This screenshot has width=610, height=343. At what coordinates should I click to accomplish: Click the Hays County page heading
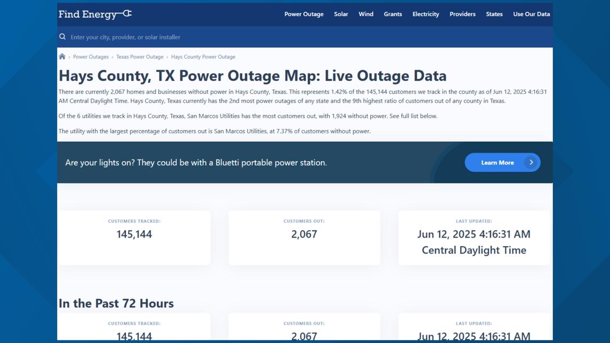[x=253, y=76]
